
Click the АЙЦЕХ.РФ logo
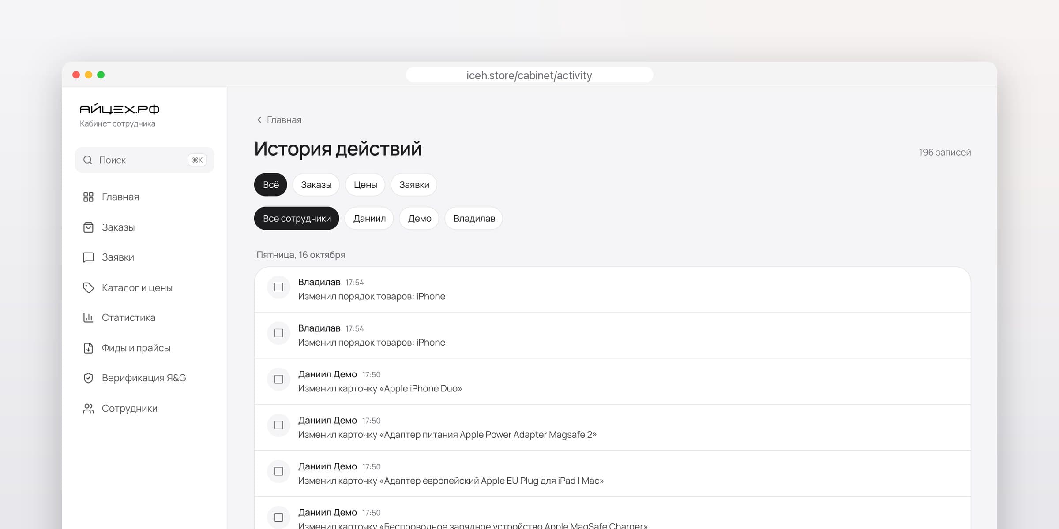119,108
